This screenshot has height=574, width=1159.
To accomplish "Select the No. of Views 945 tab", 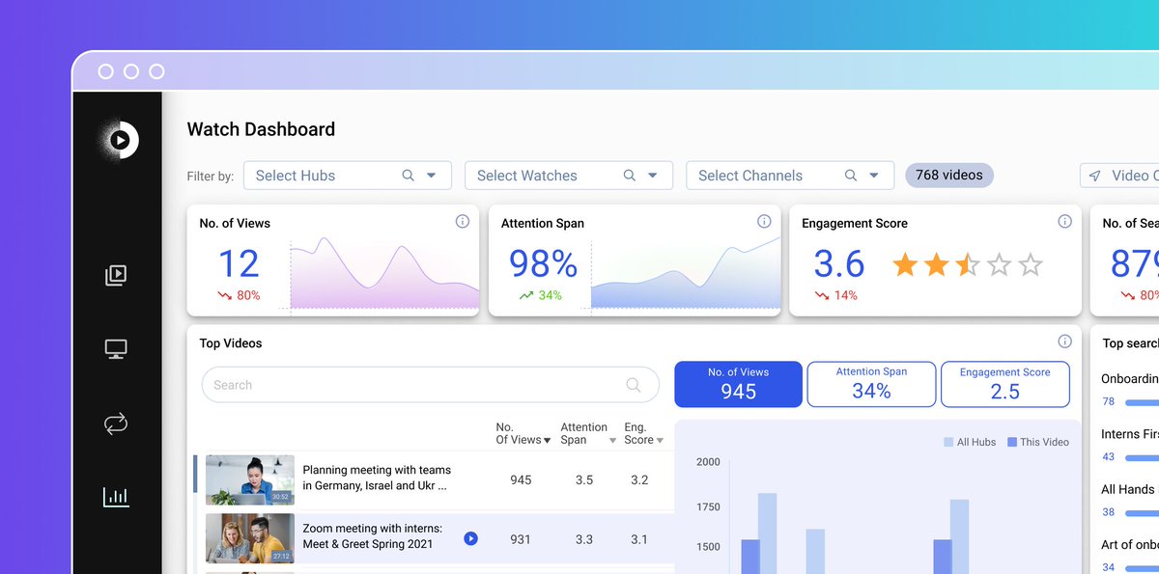I will point(738,384).
